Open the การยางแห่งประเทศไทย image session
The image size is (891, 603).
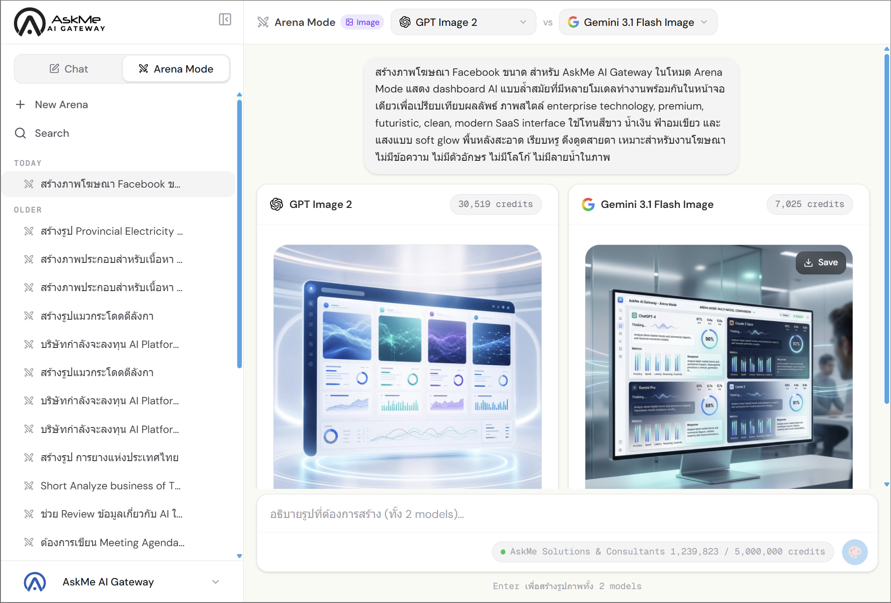(118, 457)
